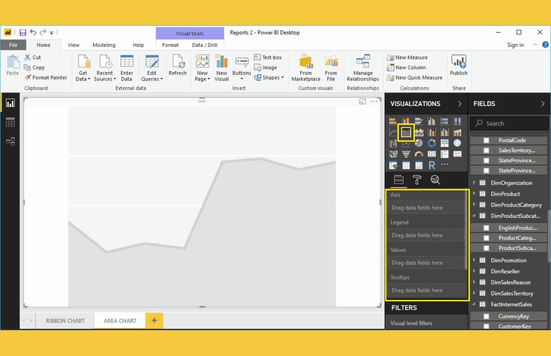Open the Format visual tools tab
This screenshot has height=356, width=551.
[171, 45]
